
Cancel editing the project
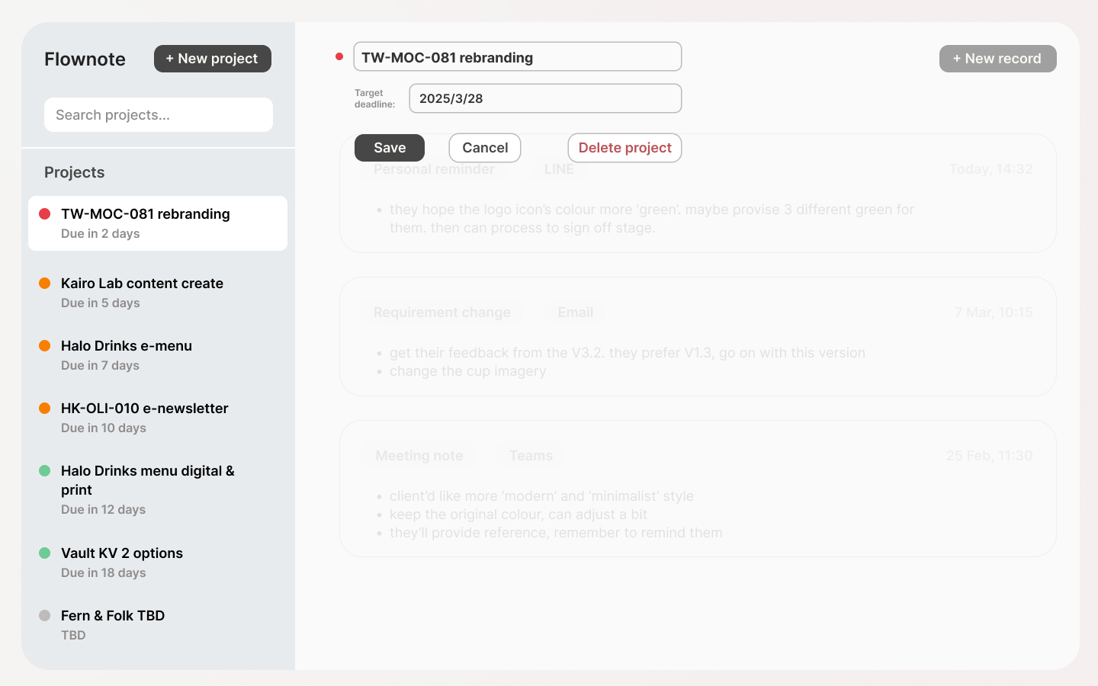[x=484, y=148]
